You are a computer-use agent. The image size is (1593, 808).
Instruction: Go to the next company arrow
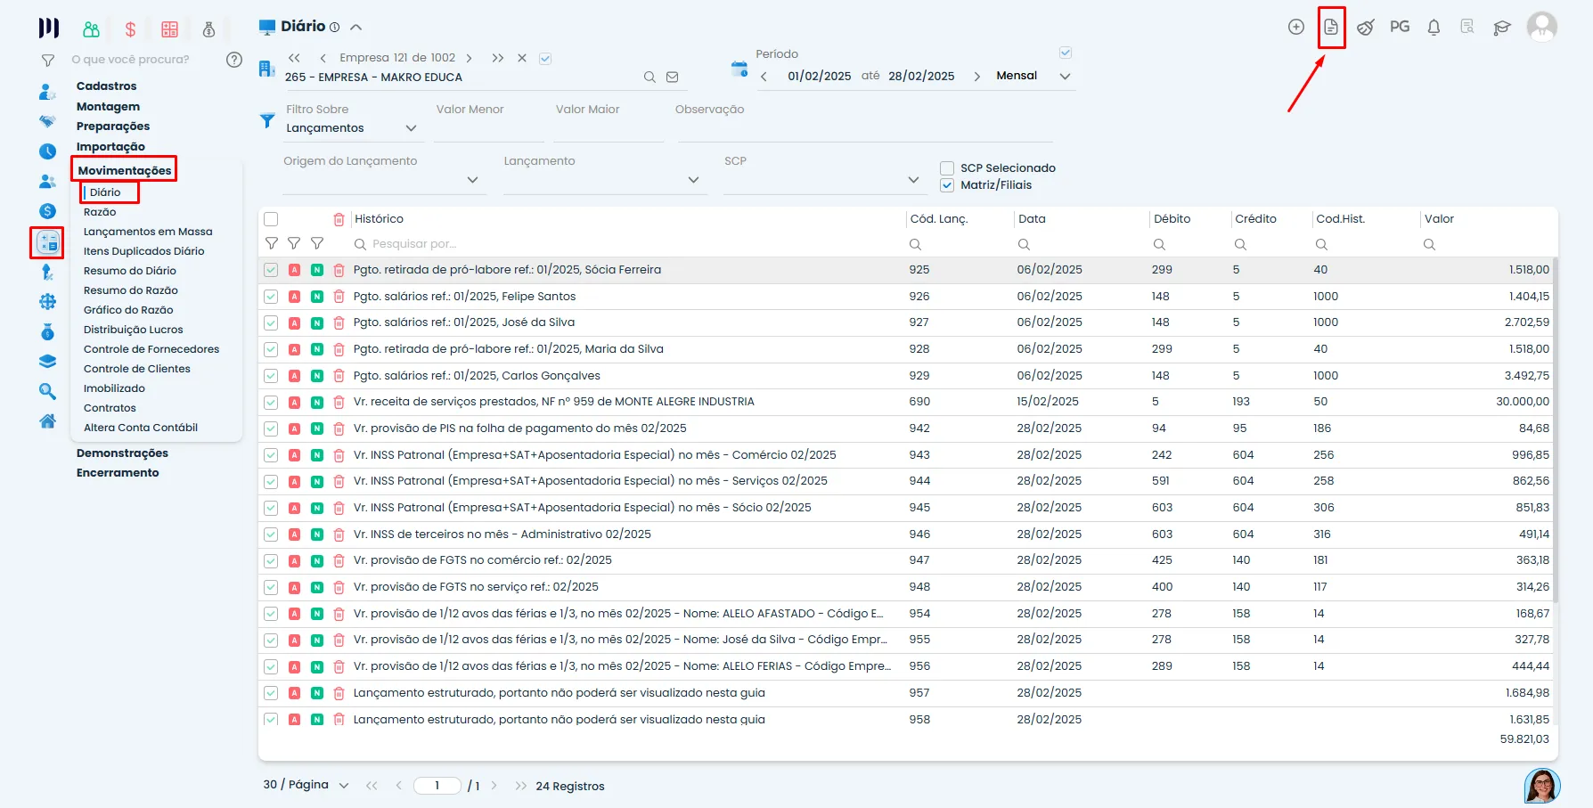pyautogui.click(x=470, y=58)
